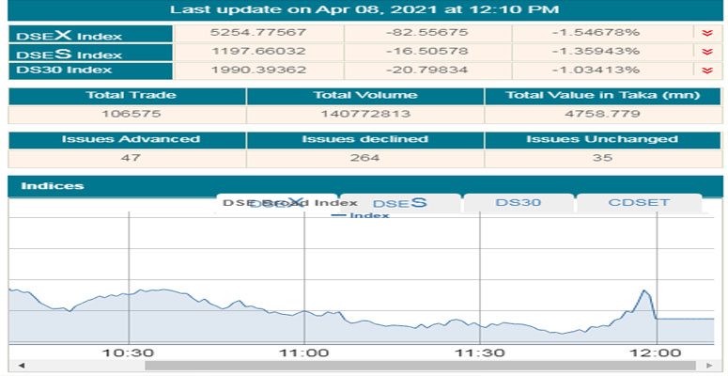The width and height of the screenshot is (728, 376).
Task: Click the red down-arrow icon in DS30 Index row
Action: 706,70
